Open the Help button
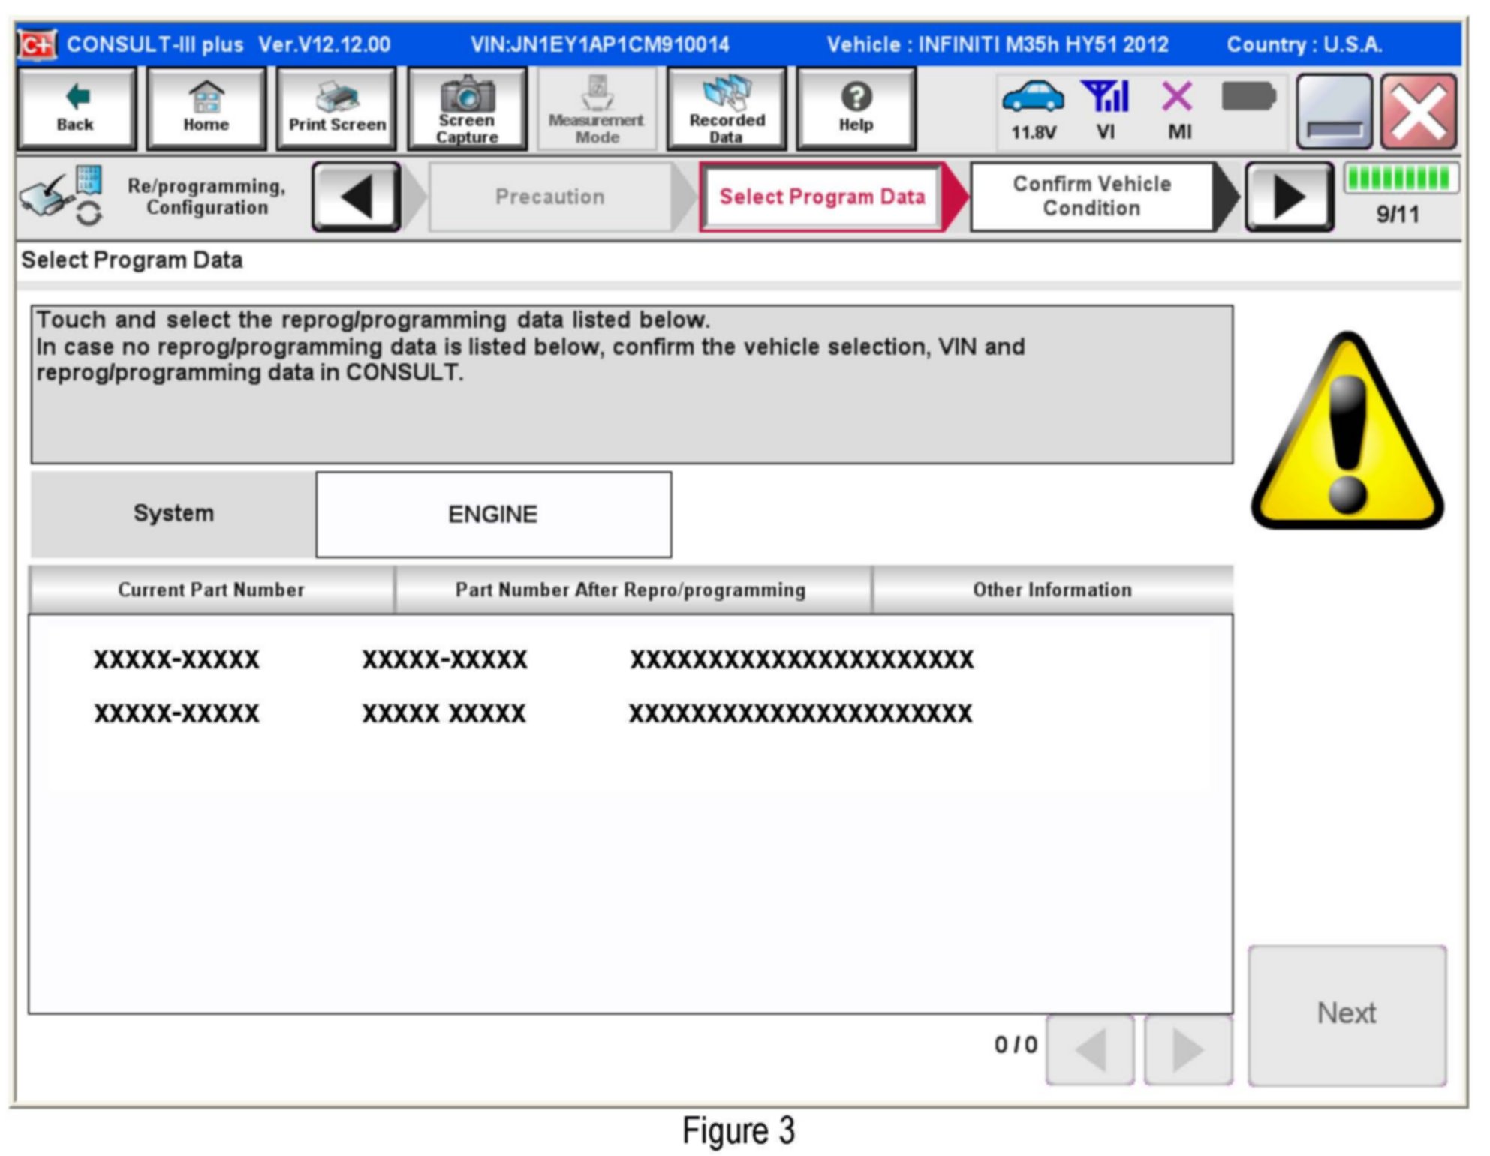This screenshot has width=1490, height=1156. click(x=856, y=108)
